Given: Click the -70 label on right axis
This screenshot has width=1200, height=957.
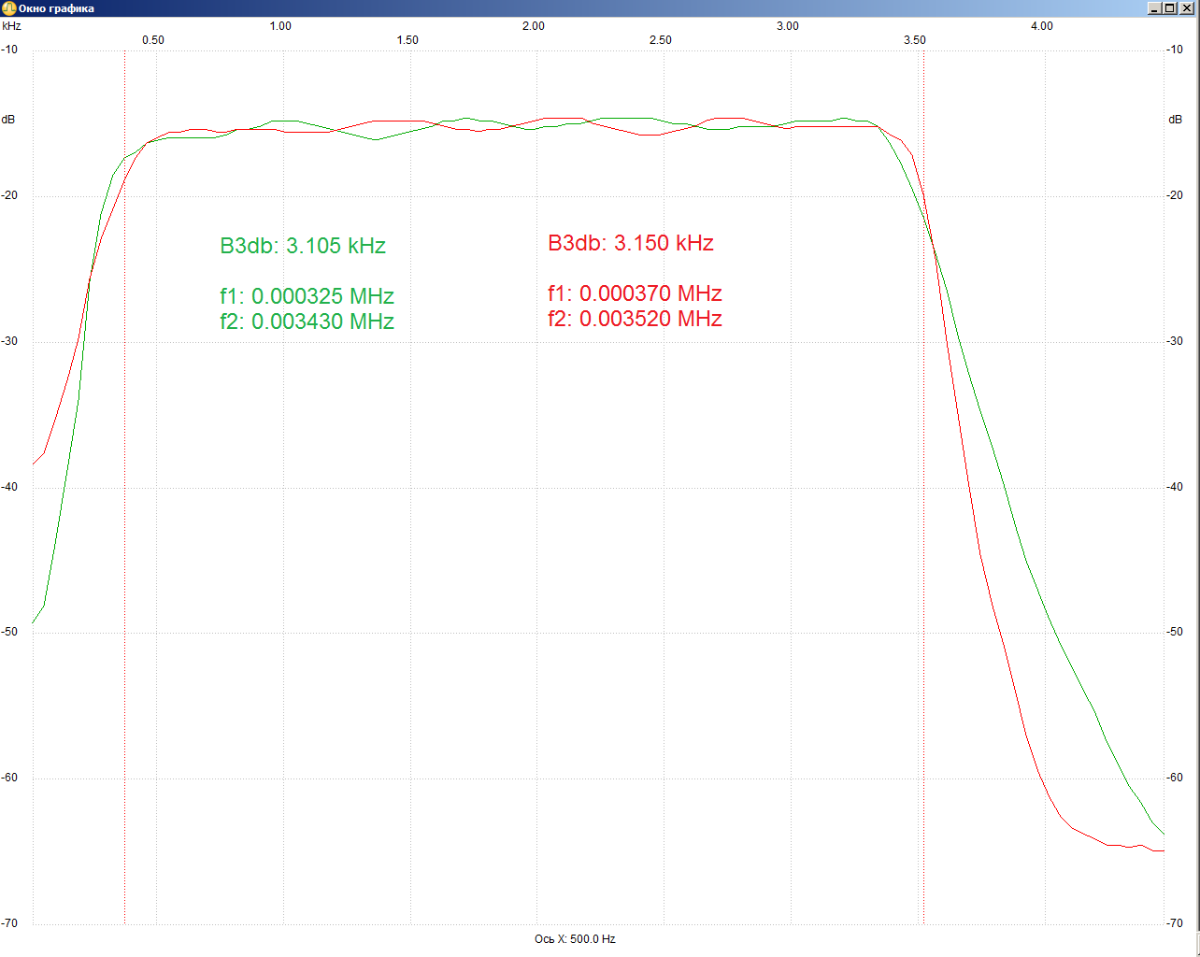Looking at the screenshot, I should pos(1175,923).
